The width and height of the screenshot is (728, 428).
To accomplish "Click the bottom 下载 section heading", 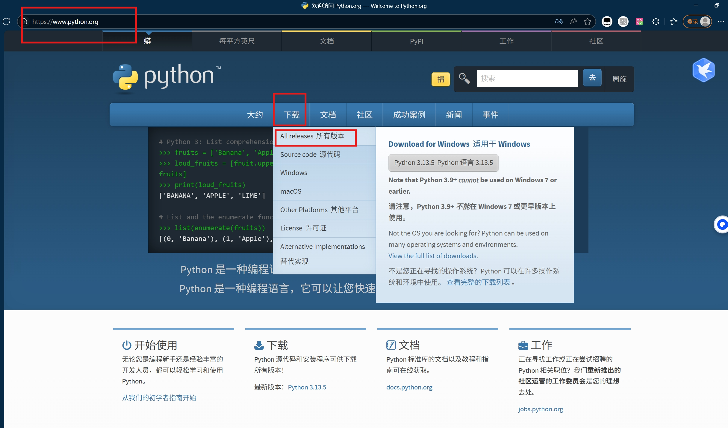I will (277, 345).
